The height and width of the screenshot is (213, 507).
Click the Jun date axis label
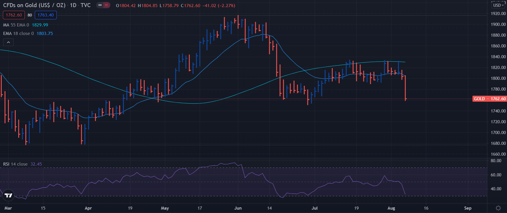click(238, 208)
